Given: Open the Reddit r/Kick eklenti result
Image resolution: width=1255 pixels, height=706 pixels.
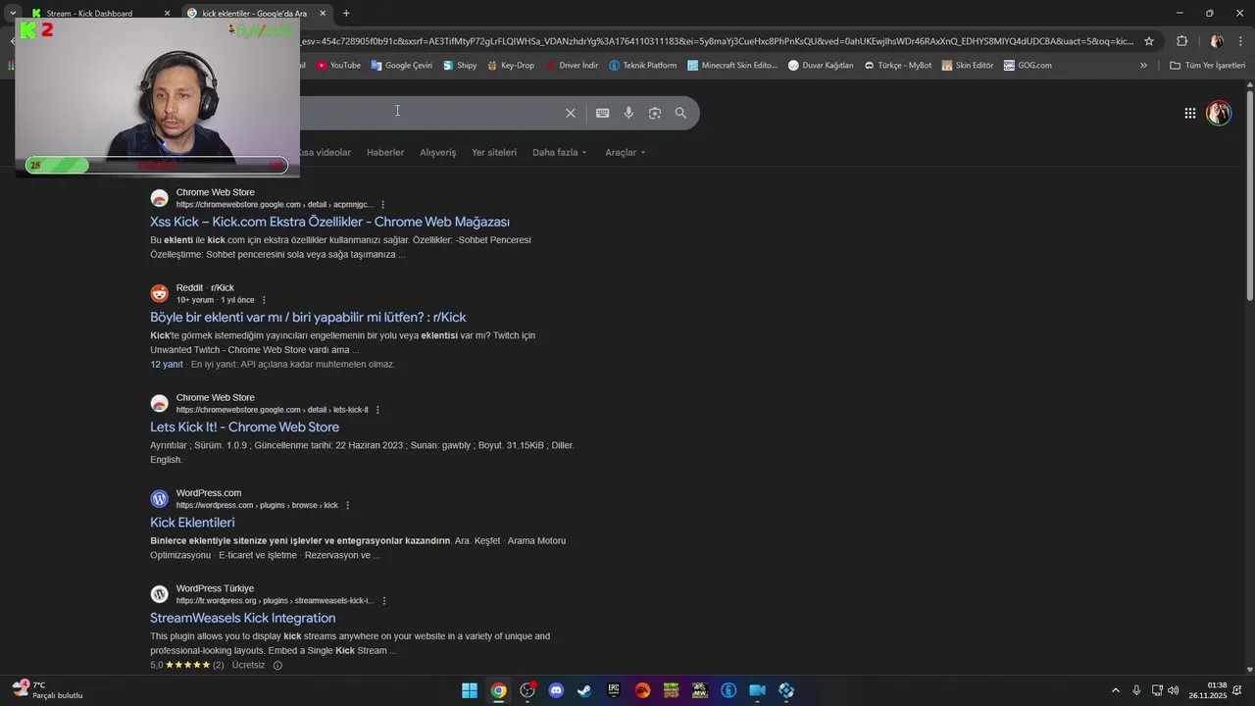Looking at the screenshot, I should tap(308, 317).
